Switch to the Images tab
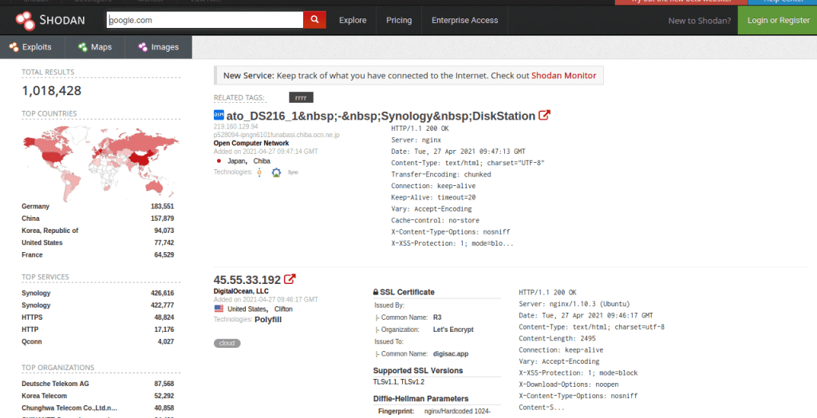 (159, 47)
